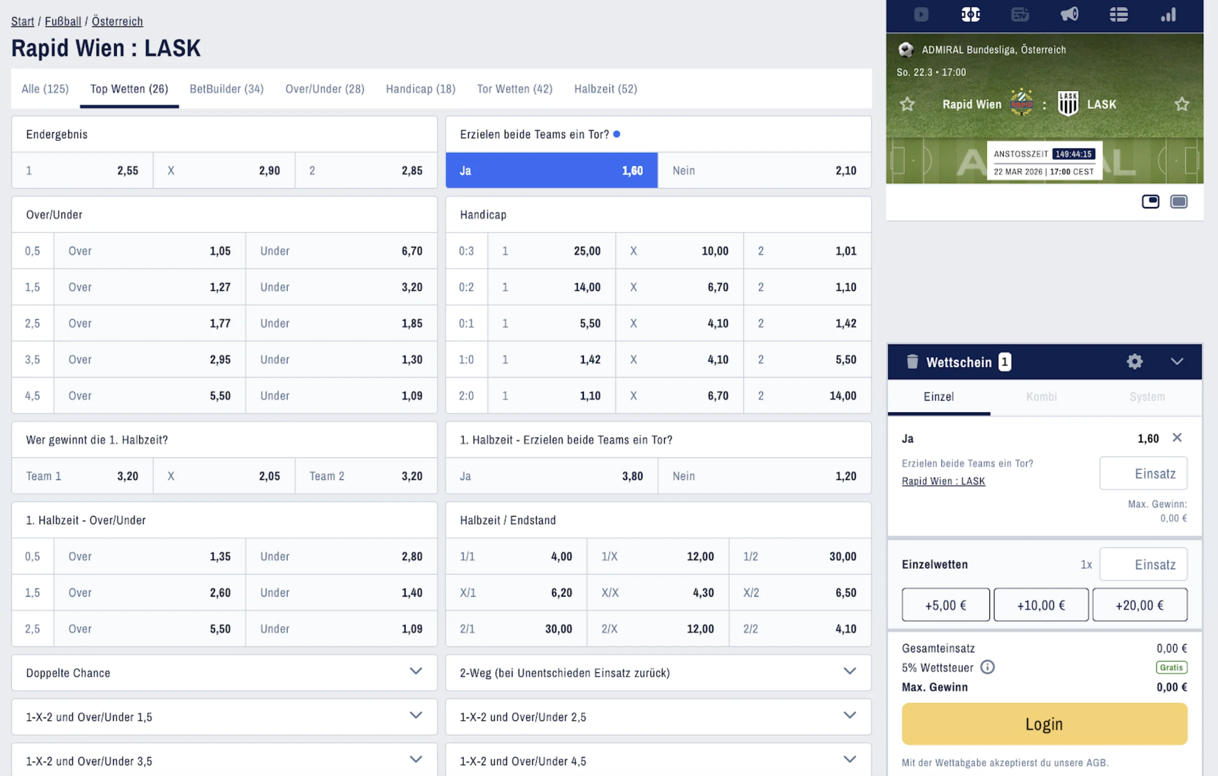The width and height of the screenshot is (1218, 776).
Task: Switch to the BetBuilder (34) tab
Action: 227,89
